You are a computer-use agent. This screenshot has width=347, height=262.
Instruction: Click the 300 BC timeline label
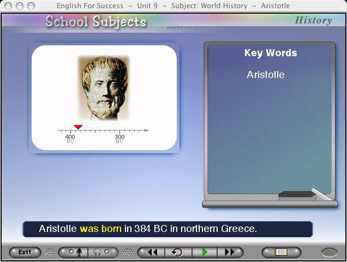coord(119,139)
